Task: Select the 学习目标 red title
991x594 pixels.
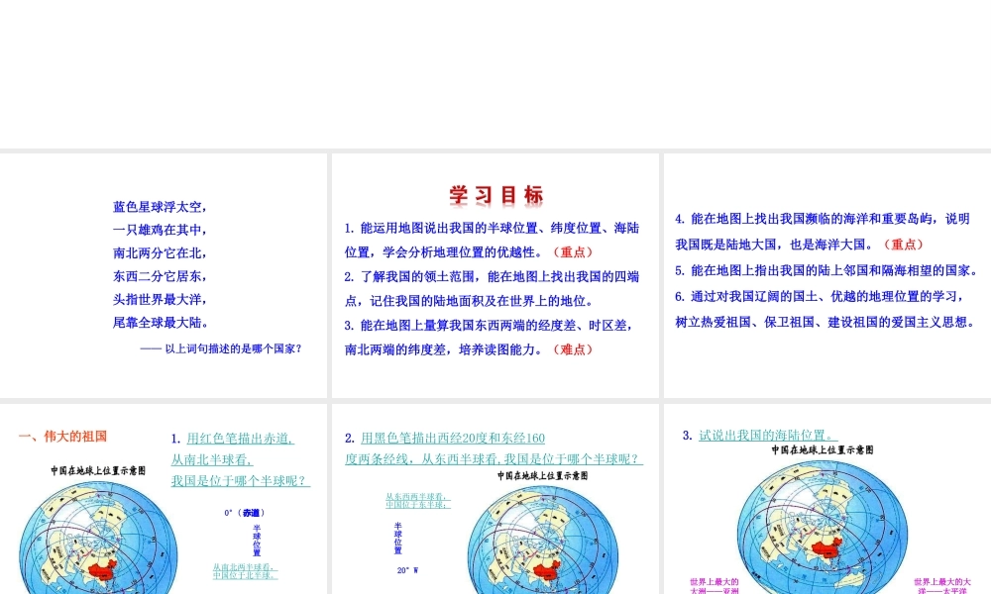Action: pyautogui.click(x=496, y=195)
